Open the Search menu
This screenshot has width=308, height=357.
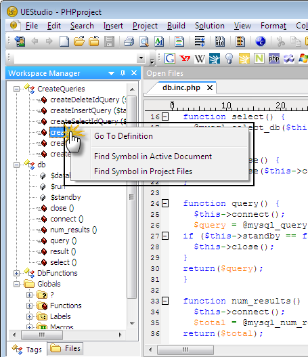(x=82, y=26)
